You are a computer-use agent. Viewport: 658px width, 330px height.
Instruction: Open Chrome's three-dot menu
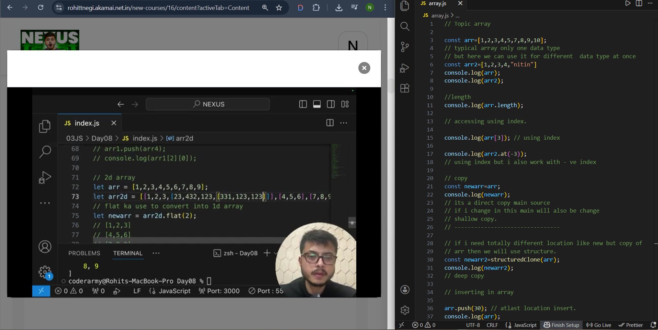385,8
